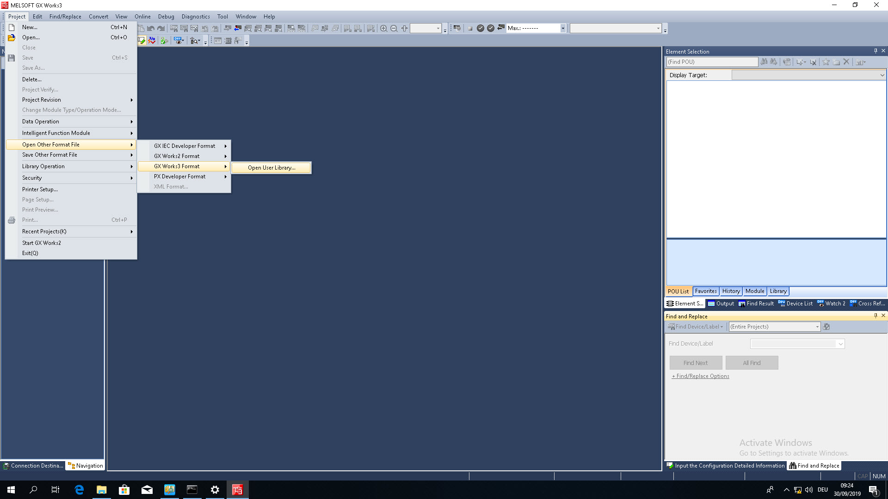Switch to the Output tab
This screenshot has width=888, height=499.
(x=721, y=304)
